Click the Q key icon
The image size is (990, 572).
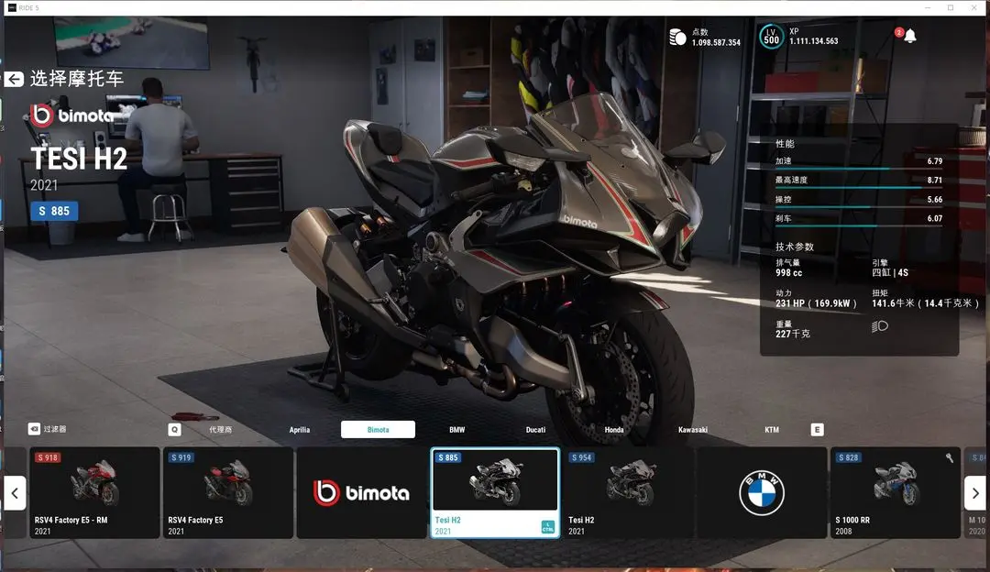tap(175, 429)
